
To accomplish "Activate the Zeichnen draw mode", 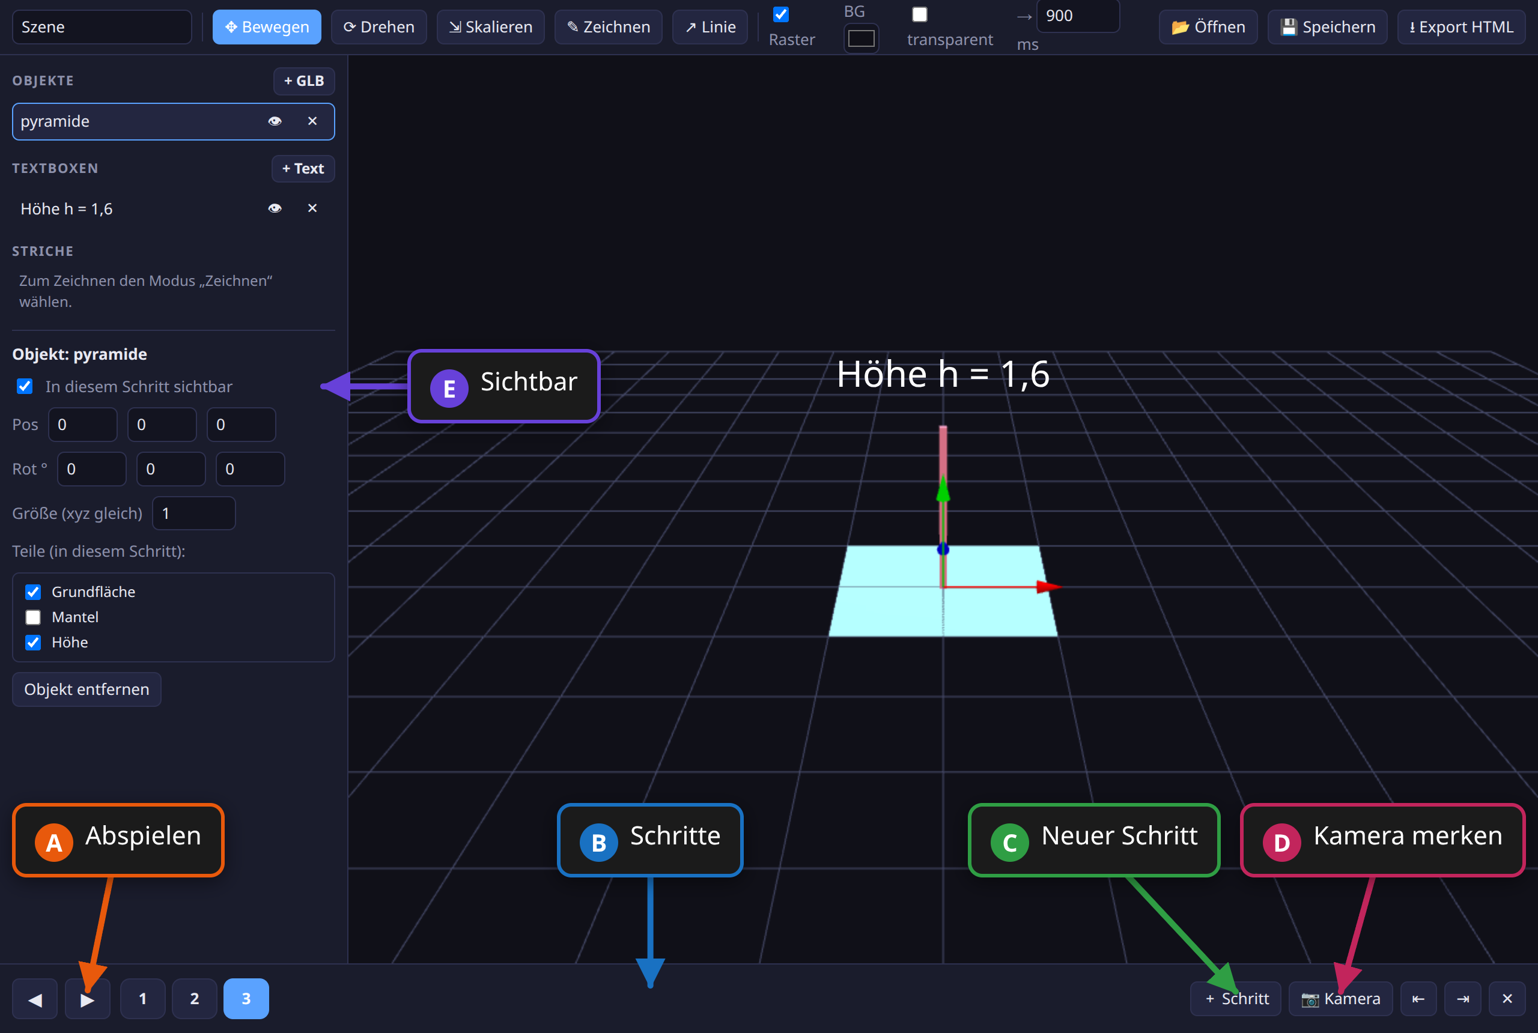I will click(607, 27).
